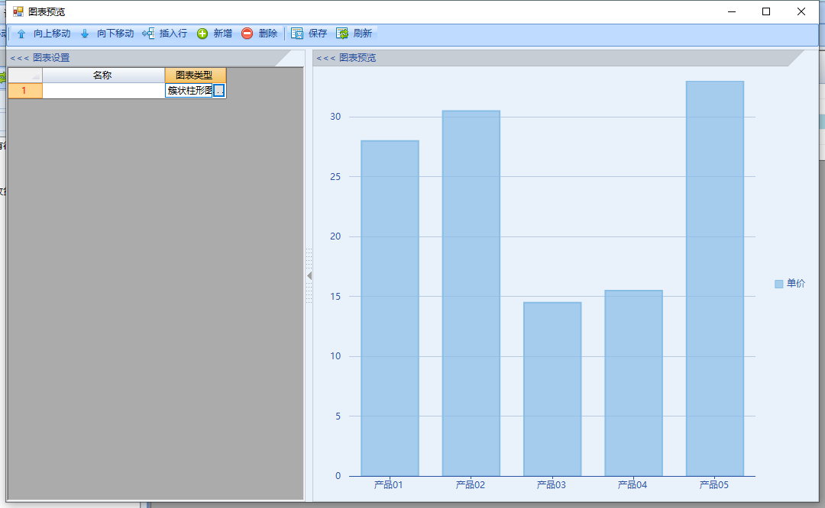Click the 簇状柱形图 chart type cell
The height and width of the screenshot is (508, 825).
point(189,90)
